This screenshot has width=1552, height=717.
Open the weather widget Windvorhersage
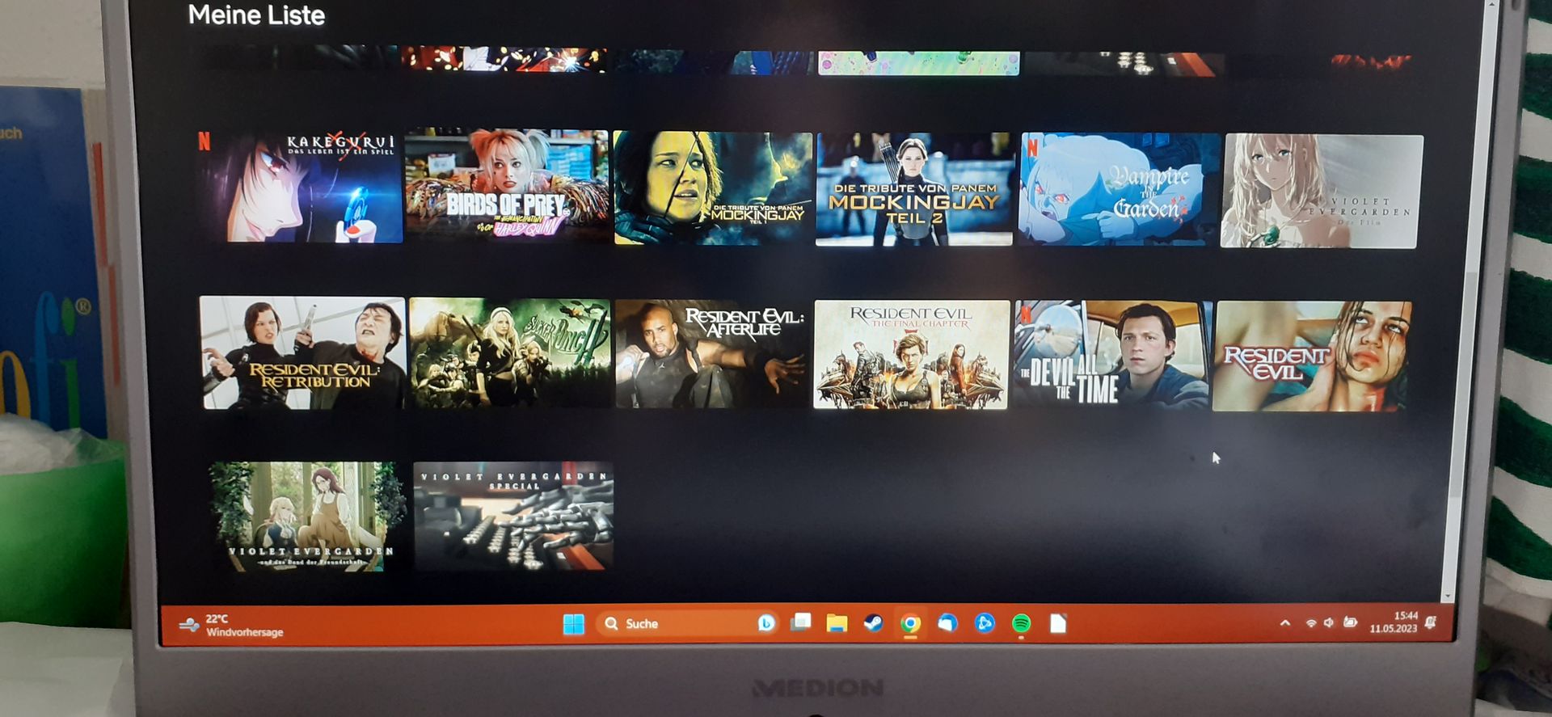click(x=233, y=625)
